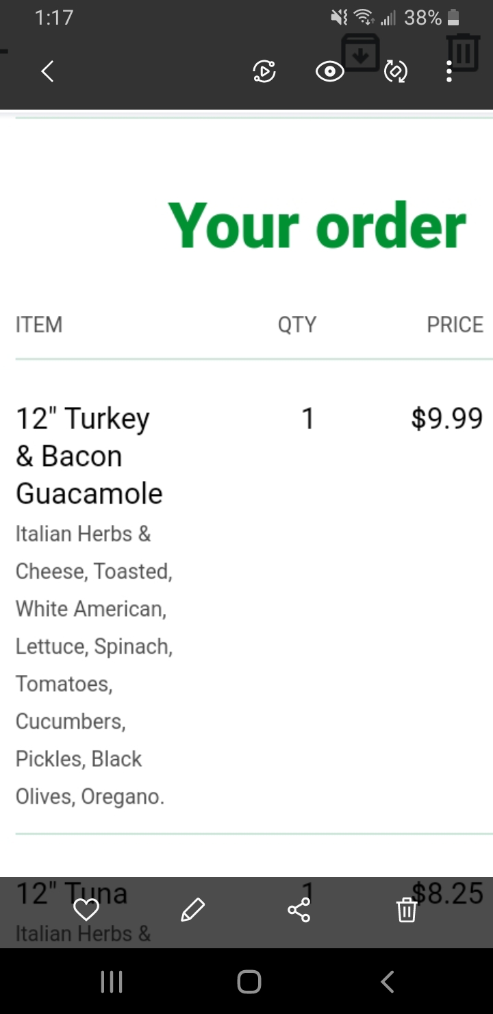Tap the back arrow in top toolbar
The height and width of the screenshot is (1014, 493).
click(x=47, y=71)
